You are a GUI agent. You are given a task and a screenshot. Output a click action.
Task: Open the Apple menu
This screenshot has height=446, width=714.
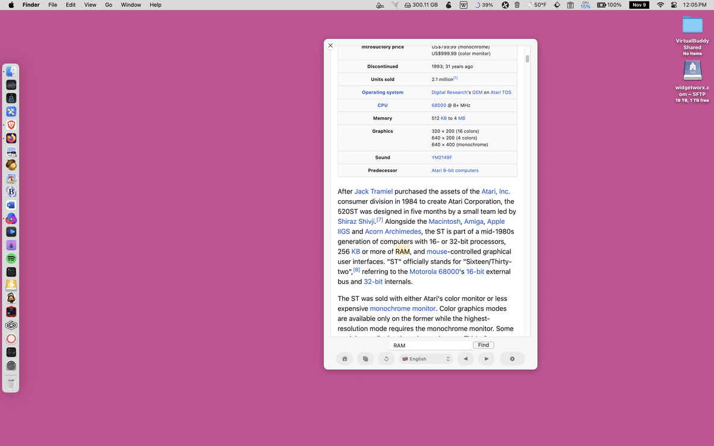tap(11, 5)
